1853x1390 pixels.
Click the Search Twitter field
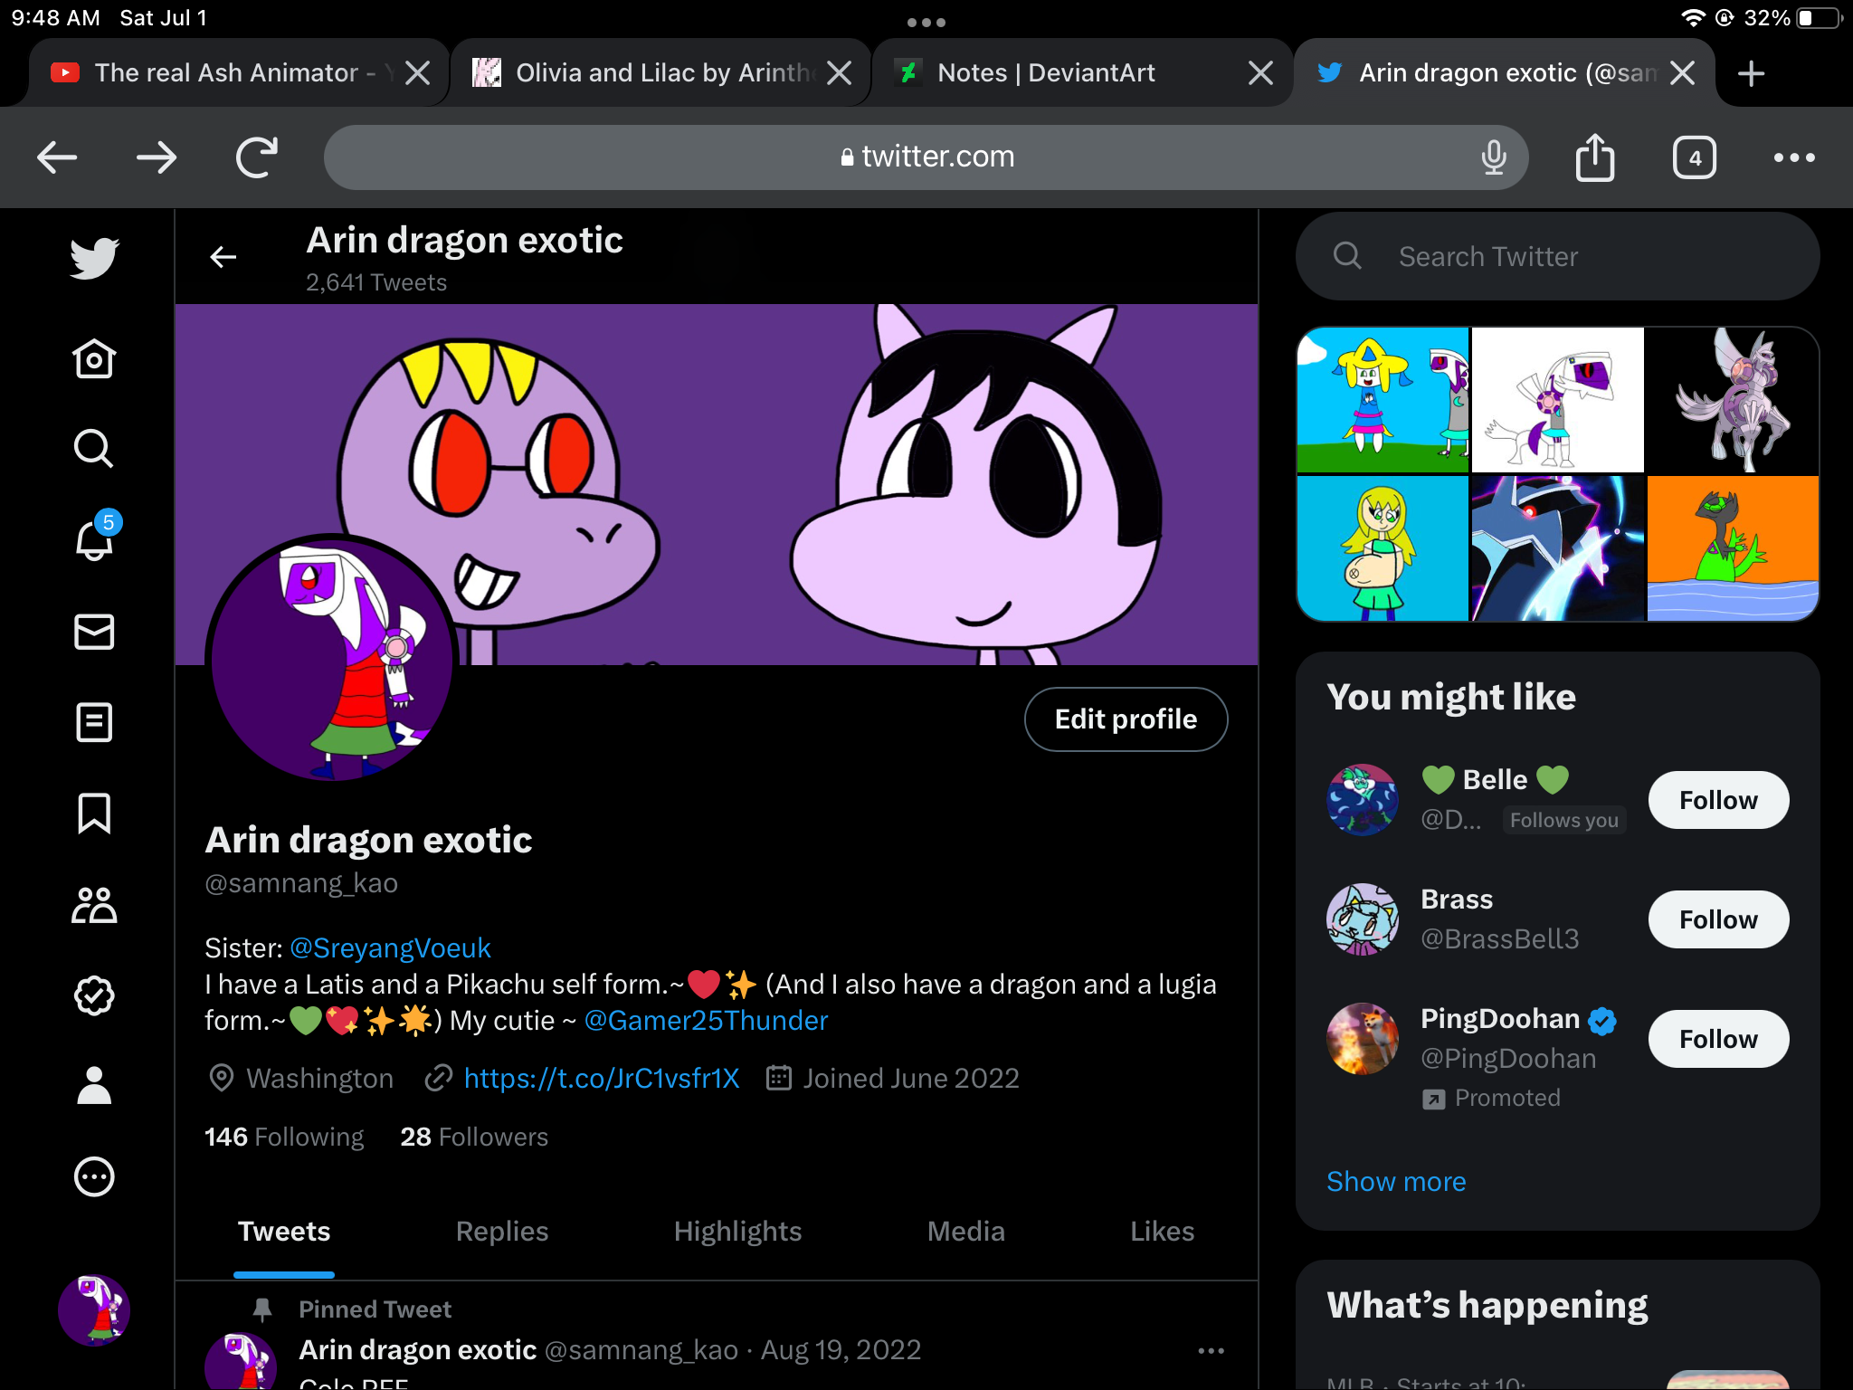pyautogui.click(x=1556, y=257)
